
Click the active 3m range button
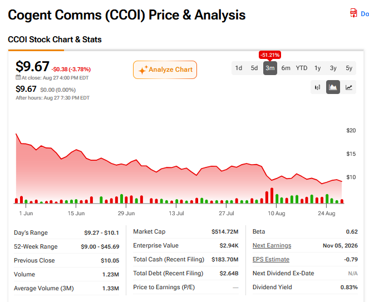pyautogui.click(x=270, y=68)
